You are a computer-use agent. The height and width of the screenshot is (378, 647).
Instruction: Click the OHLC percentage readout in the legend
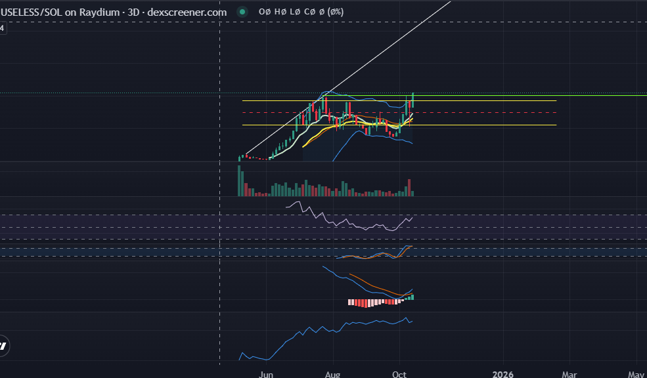(336, 12)
